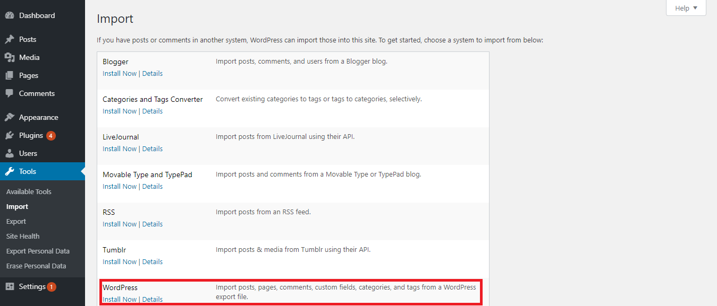View Details for Blogger importer

click(x=153, y=73)
